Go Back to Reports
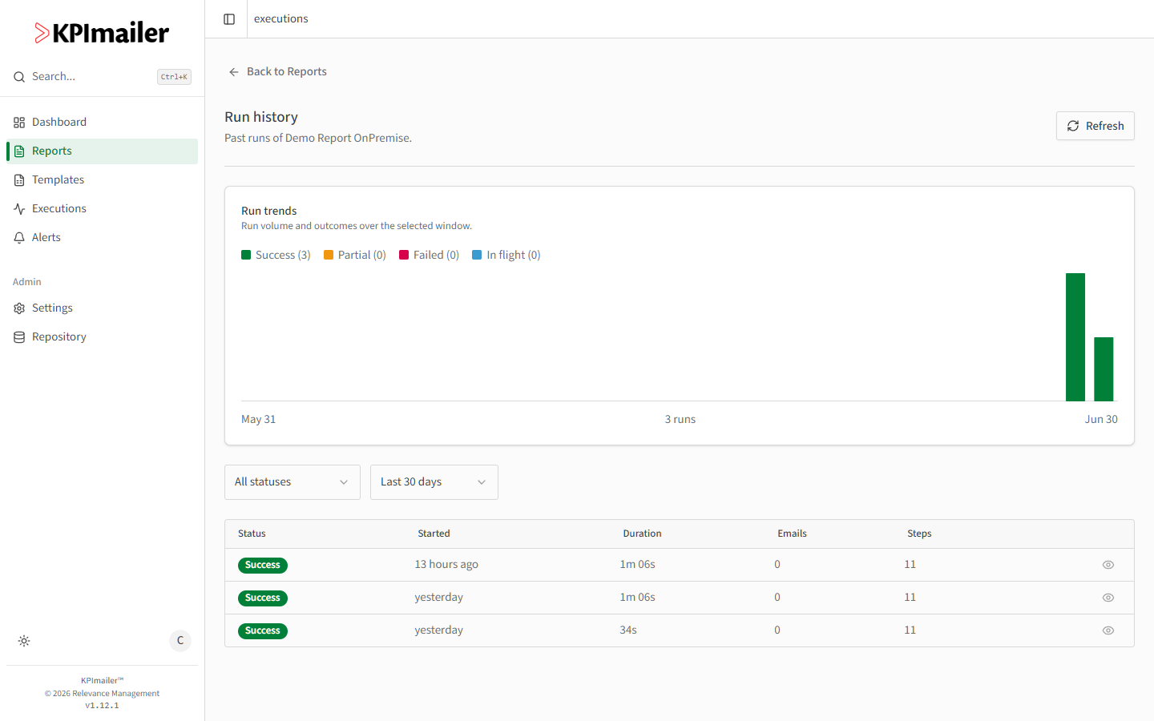 [277, 72]
